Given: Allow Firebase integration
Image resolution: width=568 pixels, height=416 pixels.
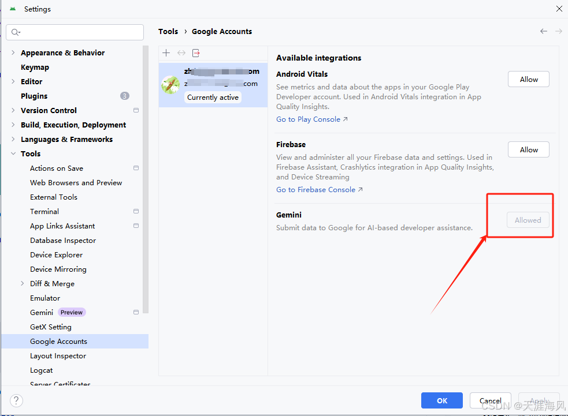Looking at the screenshot, I should pyautogui.click(x=529, y=149).
